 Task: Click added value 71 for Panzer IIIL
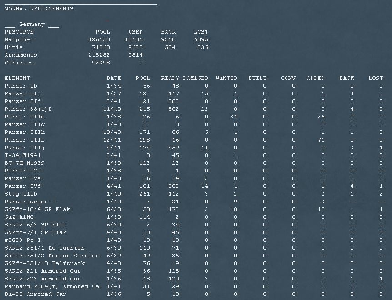321,140
